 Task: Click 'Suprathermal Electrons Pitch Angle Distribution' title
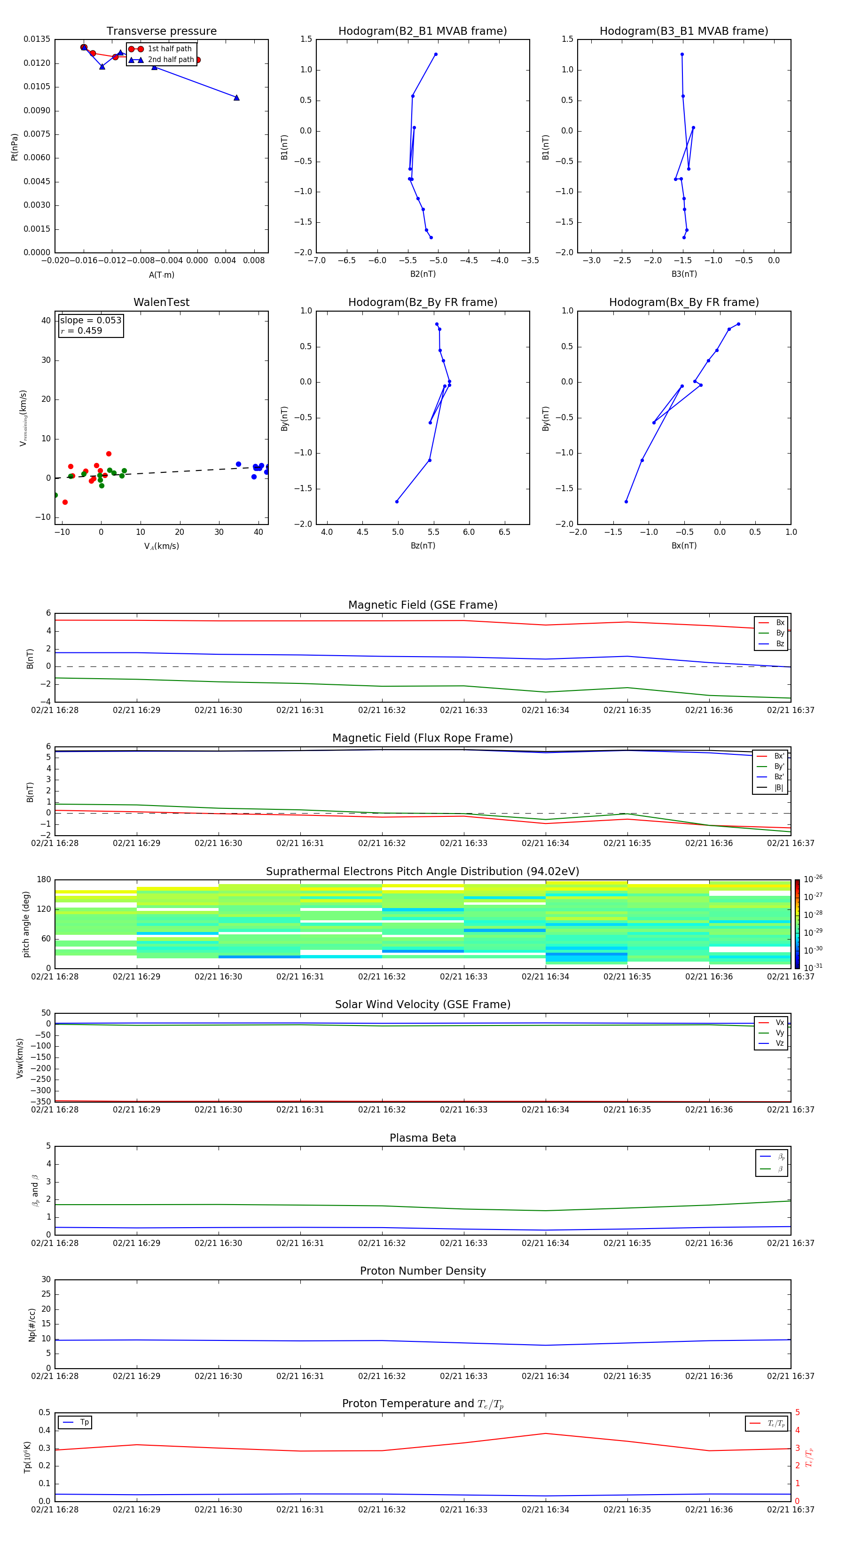[x=423, y=872]
